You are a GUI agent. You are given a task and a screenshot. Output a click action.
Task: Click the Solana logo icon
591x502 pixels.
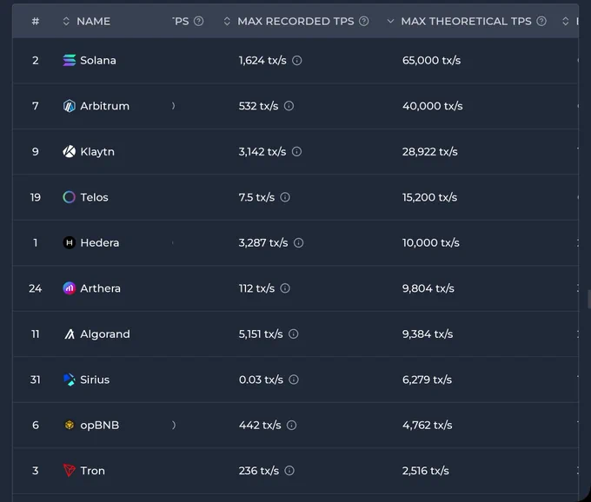pyautogui.click(x=69, y=60)
